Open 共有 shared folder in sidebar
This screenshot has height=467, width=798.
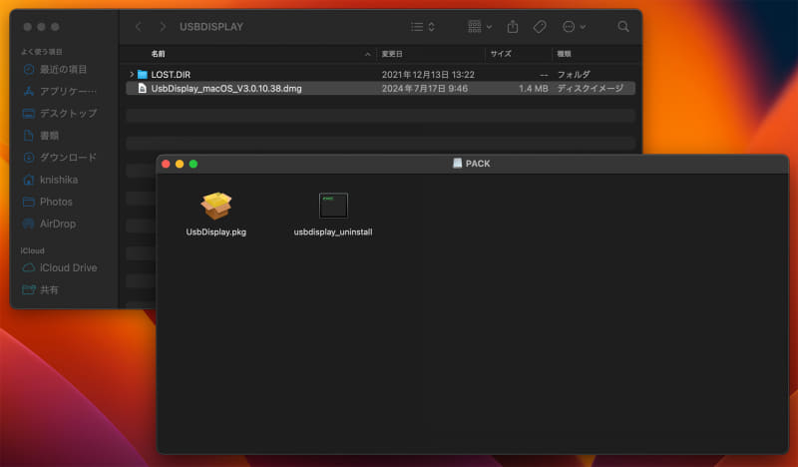pos(41,289)
